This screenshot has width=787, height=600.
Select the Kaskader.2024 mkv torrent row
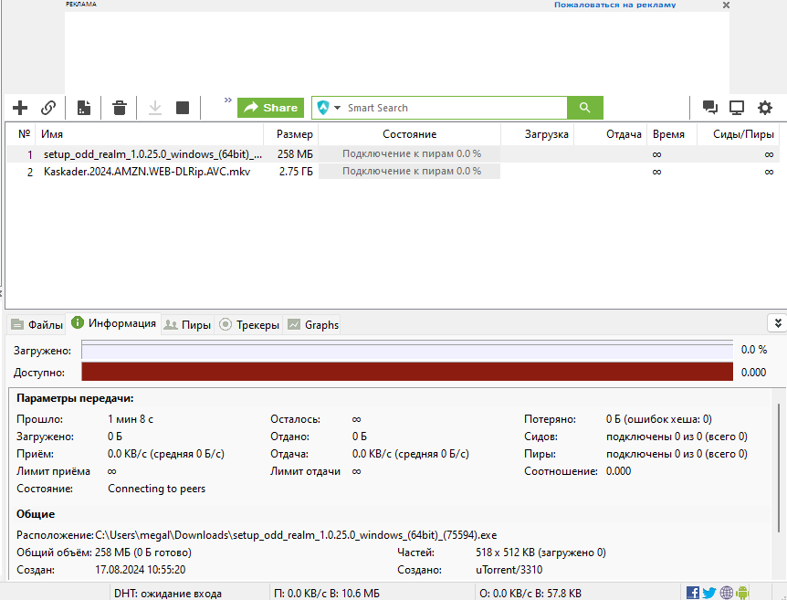pyautogui.click(x=393, y=172)
